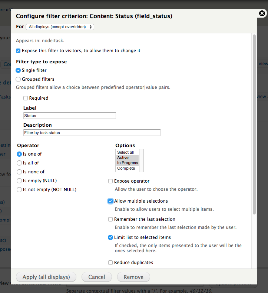
Task: Pick Complete in the Options list
Action: click(x=128, y=168)
